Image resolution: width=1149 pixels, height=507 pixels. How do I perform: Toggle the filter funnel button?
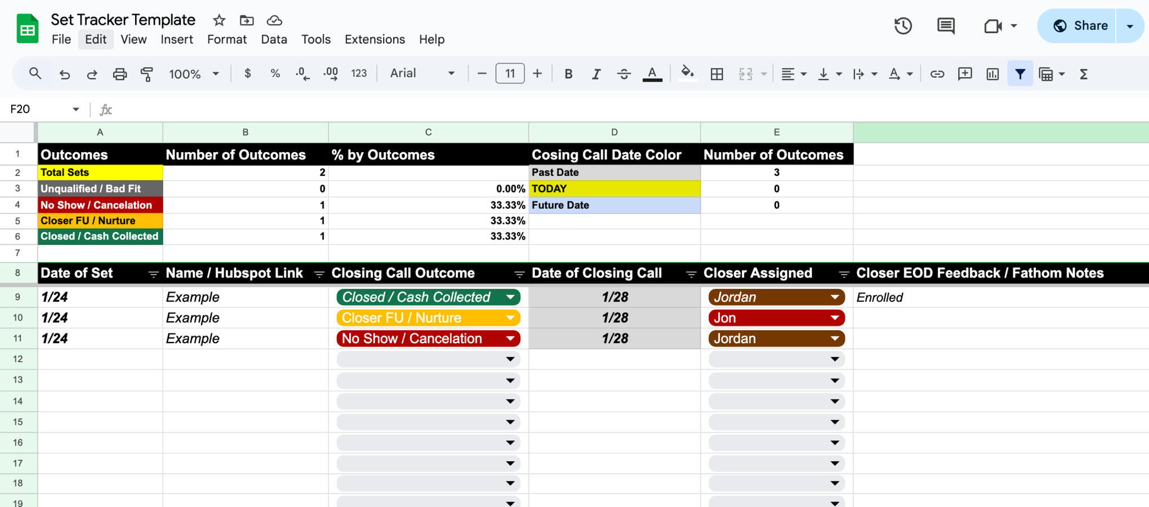point(1020,74)
